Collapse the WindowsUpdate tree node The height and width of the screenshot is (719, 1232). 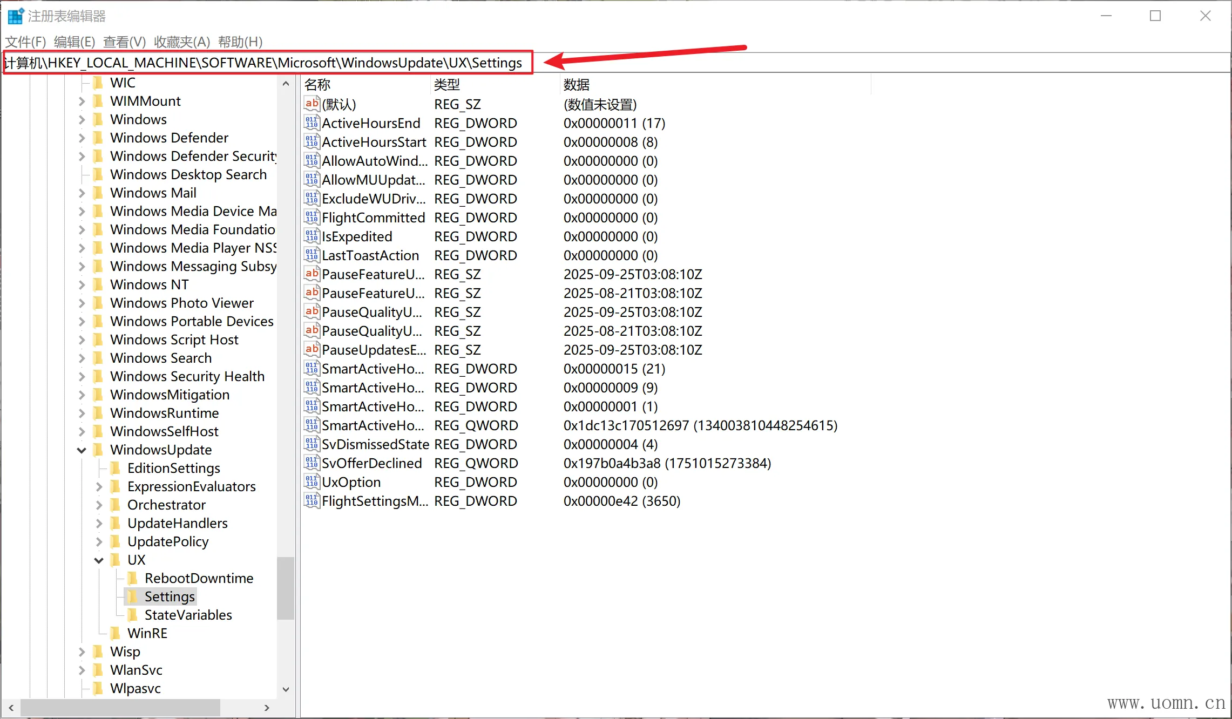82,450
